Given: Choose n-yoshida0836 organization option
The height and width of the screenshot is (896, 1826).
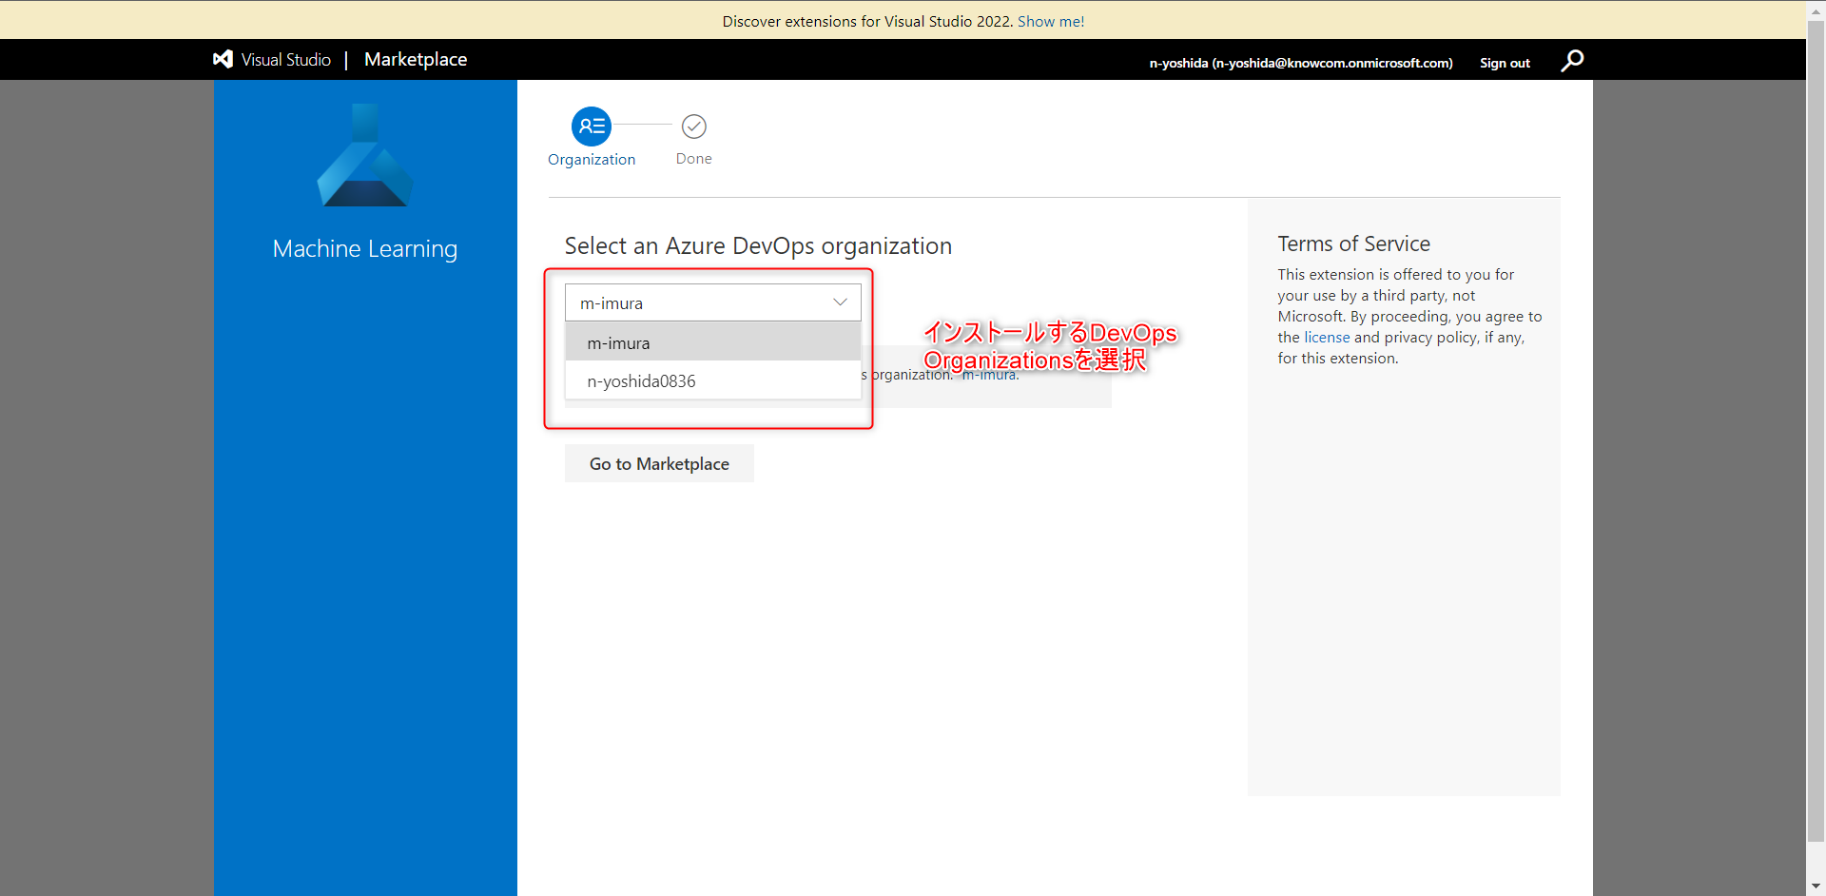Looking at the screenshot, I should [713, 380].
